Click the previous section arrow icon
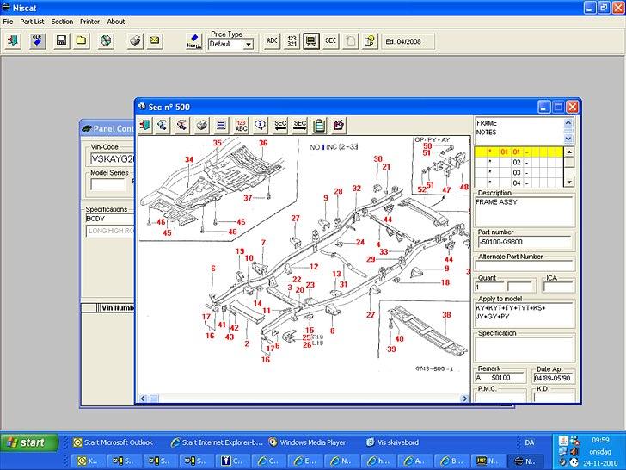The height and width of the screenshot is (470, 626). [279, 126]
